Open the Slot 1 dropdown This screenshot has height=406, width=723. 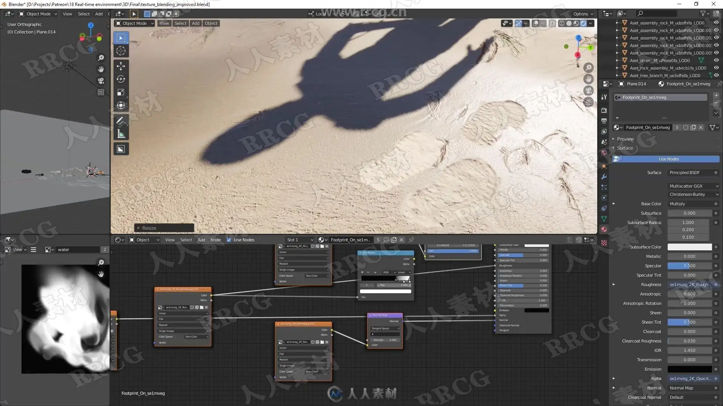pyautogui.click(x=300, y=240)
